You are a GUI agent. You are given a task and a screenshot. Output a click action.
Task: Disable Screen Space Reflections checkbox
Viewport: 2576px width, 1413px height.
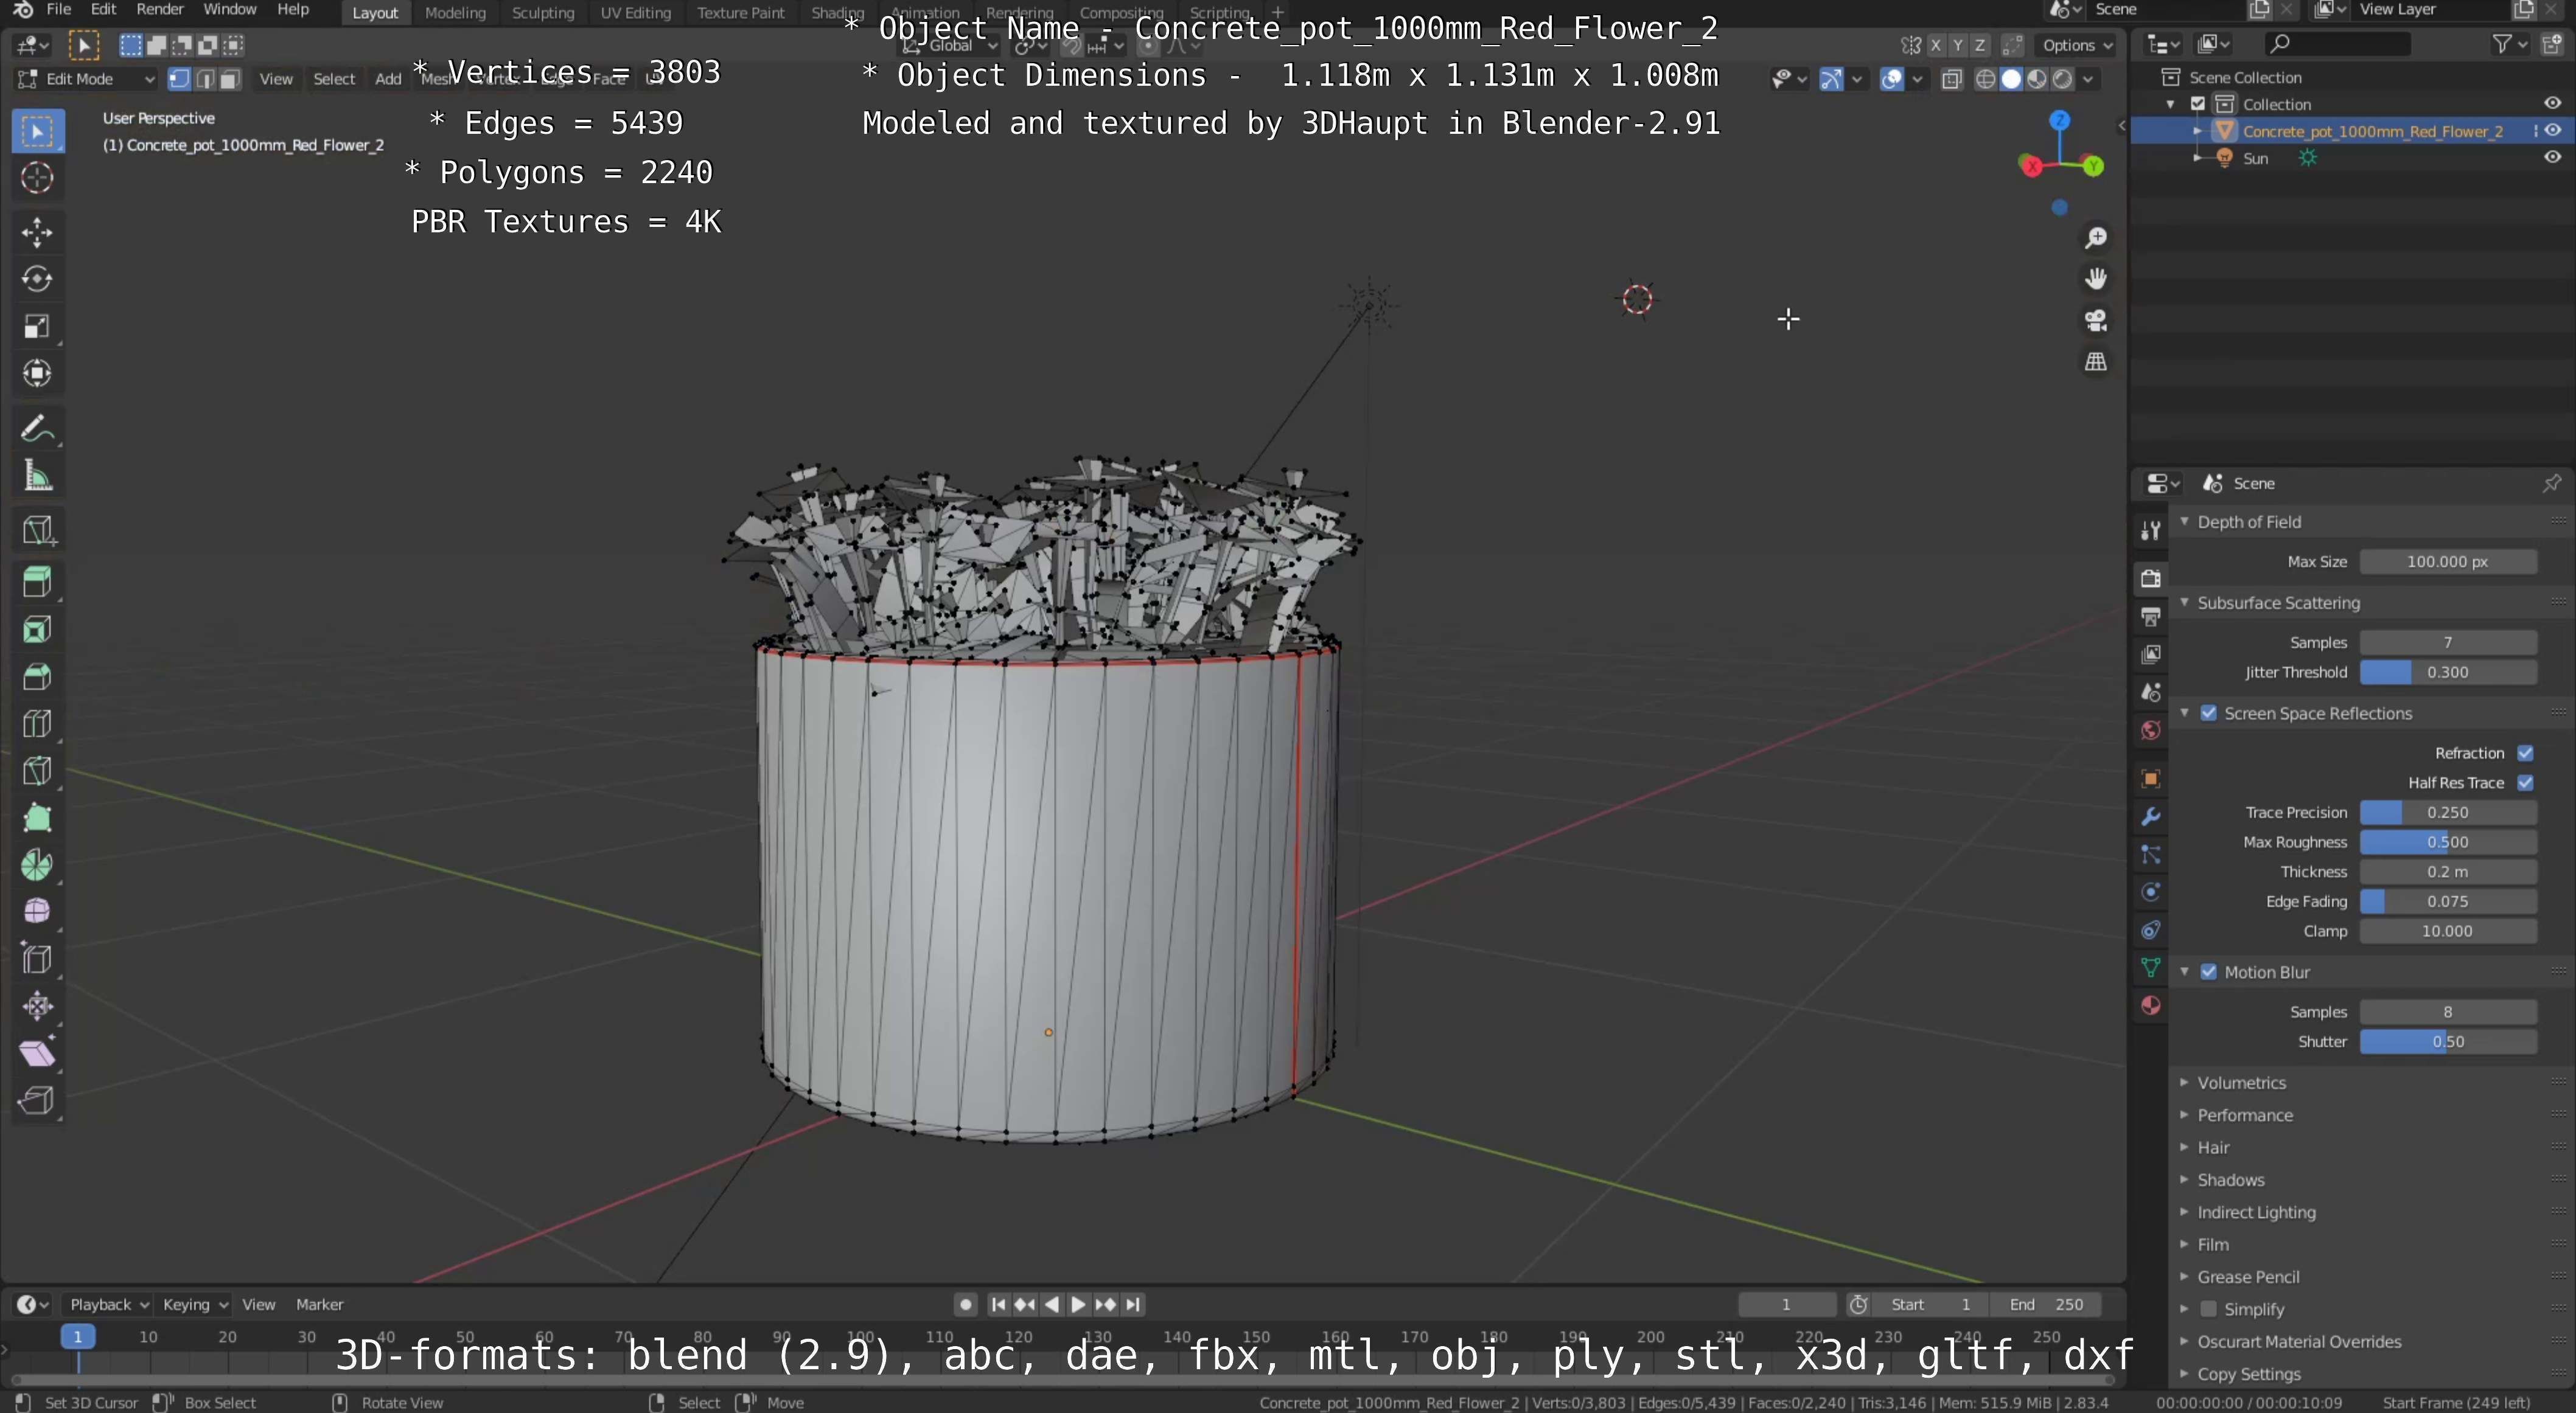(2209, 713)
